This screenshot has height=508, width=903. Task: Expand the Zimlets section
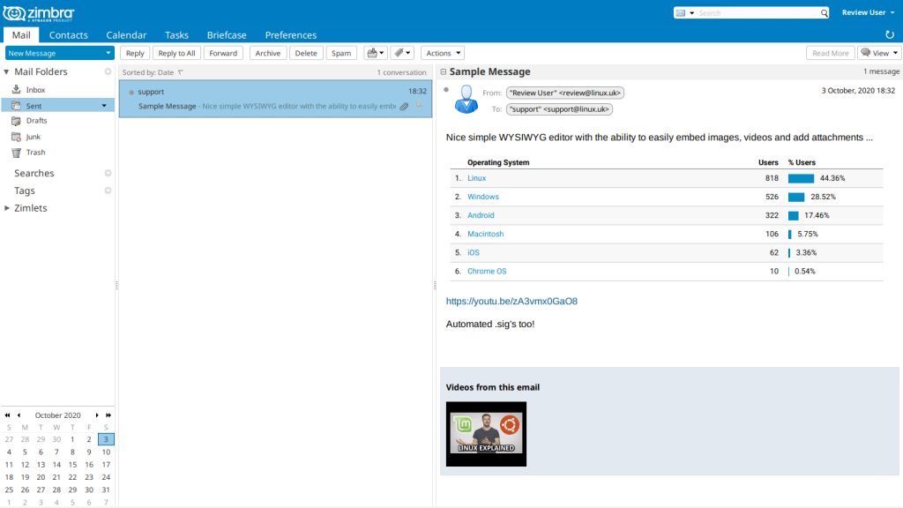click(7, 208)
